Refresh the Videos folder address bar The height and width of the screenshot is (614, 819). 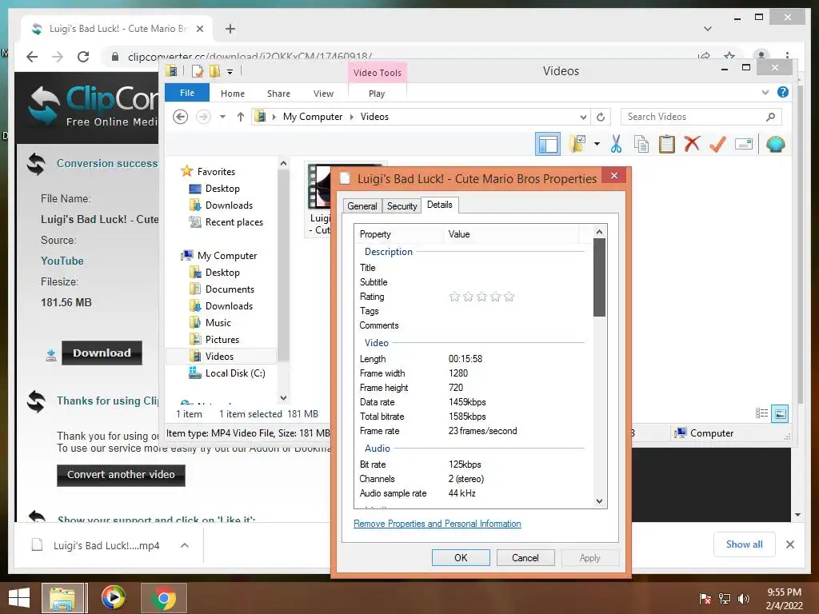[x=601, y=117]
